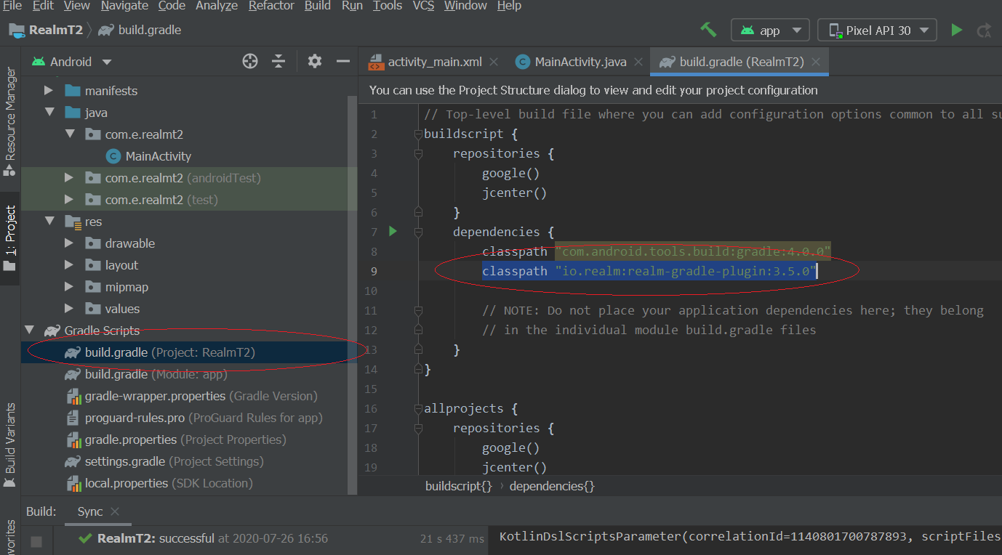This screenshot has height=555, width=1002.
Task: Expand the mipmap folder
Action: 69,287
